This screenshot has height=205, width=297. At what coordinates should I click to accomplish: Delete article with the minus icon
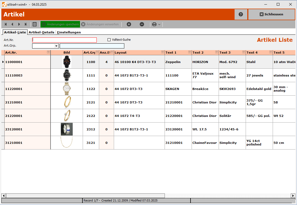point(142,24)
